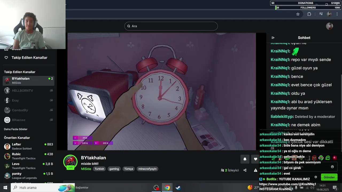Open the Eray channel in the sidebar
This screenshot has width=342, height=192.
click(x=29, y=100)
